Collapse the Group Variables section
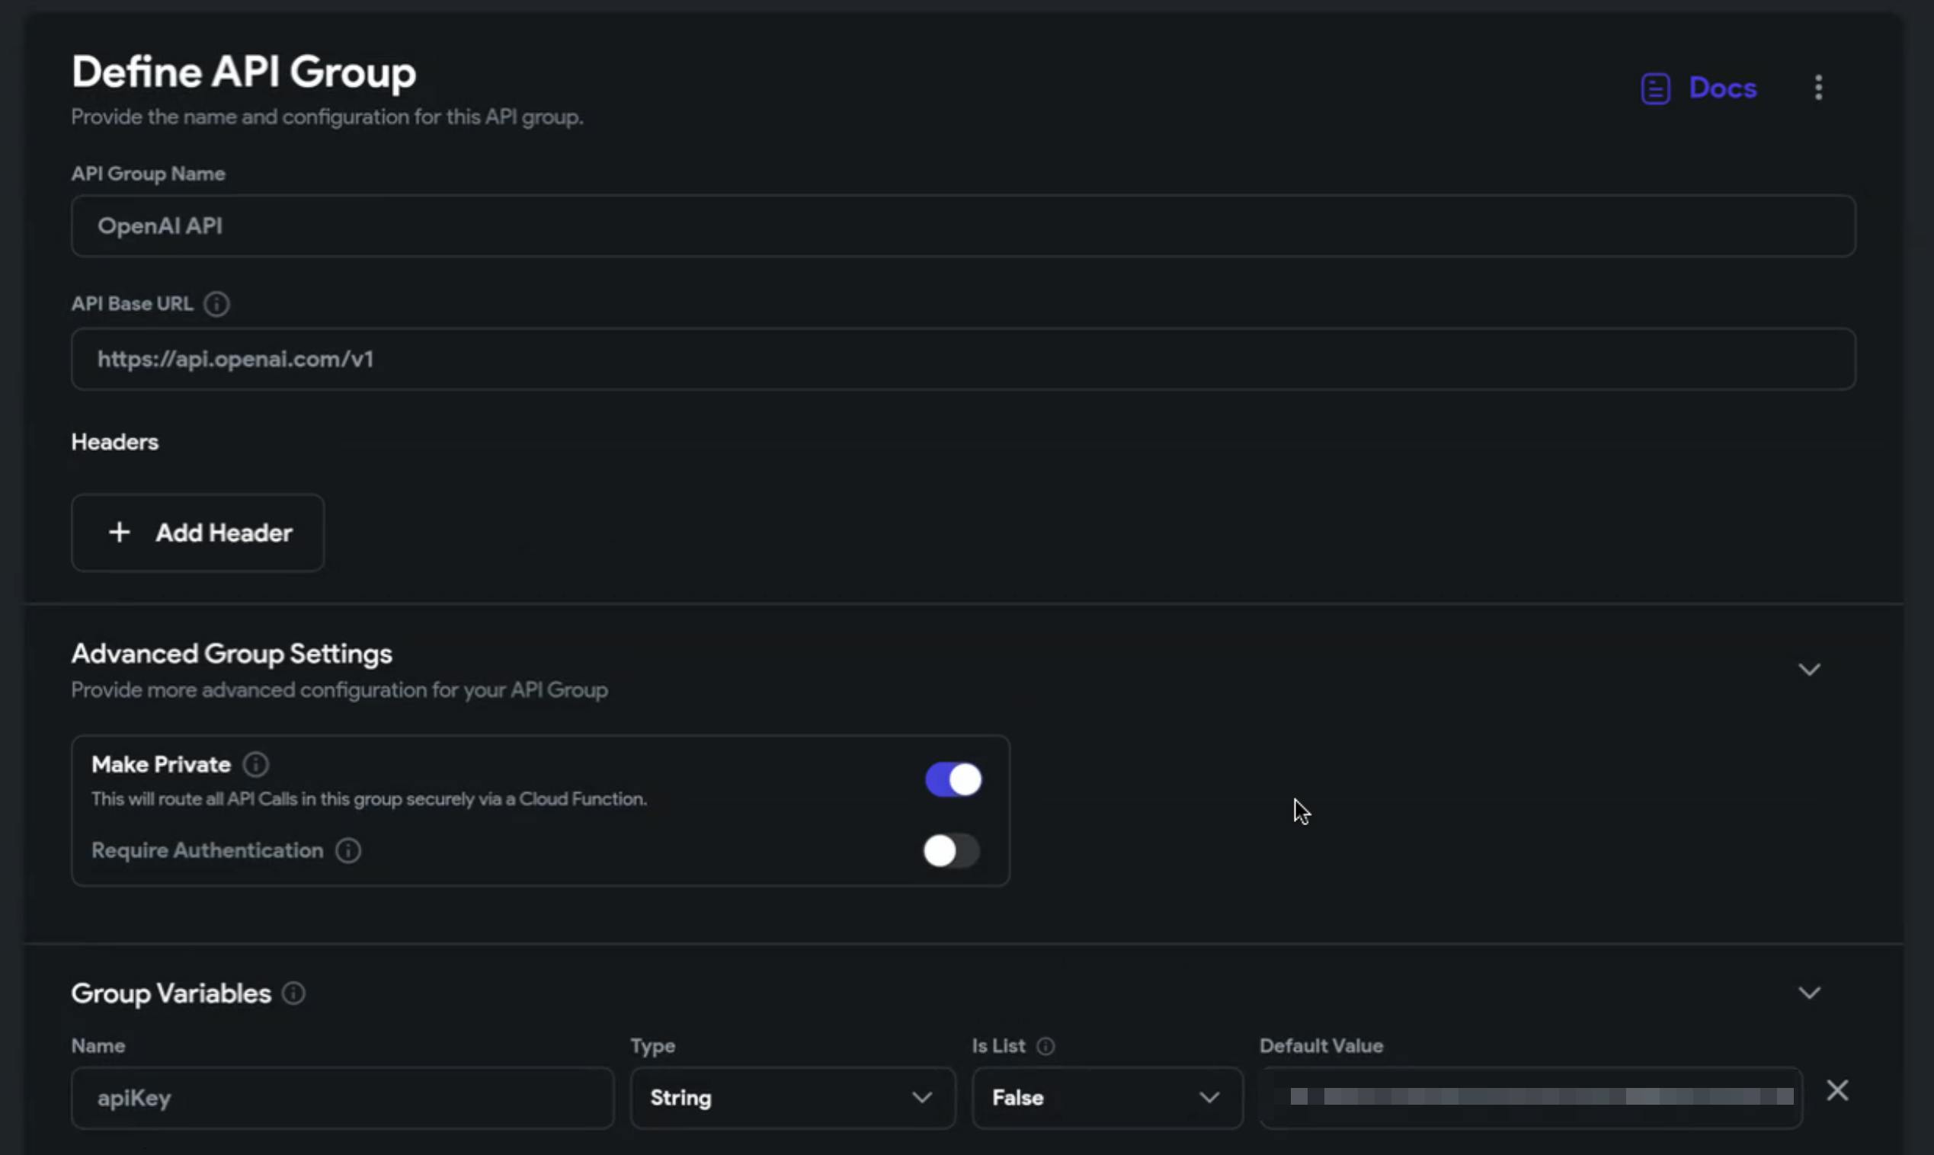Image resolution: width=1934 pixels, height=1155 pixels. click(x=1809, y=993)
